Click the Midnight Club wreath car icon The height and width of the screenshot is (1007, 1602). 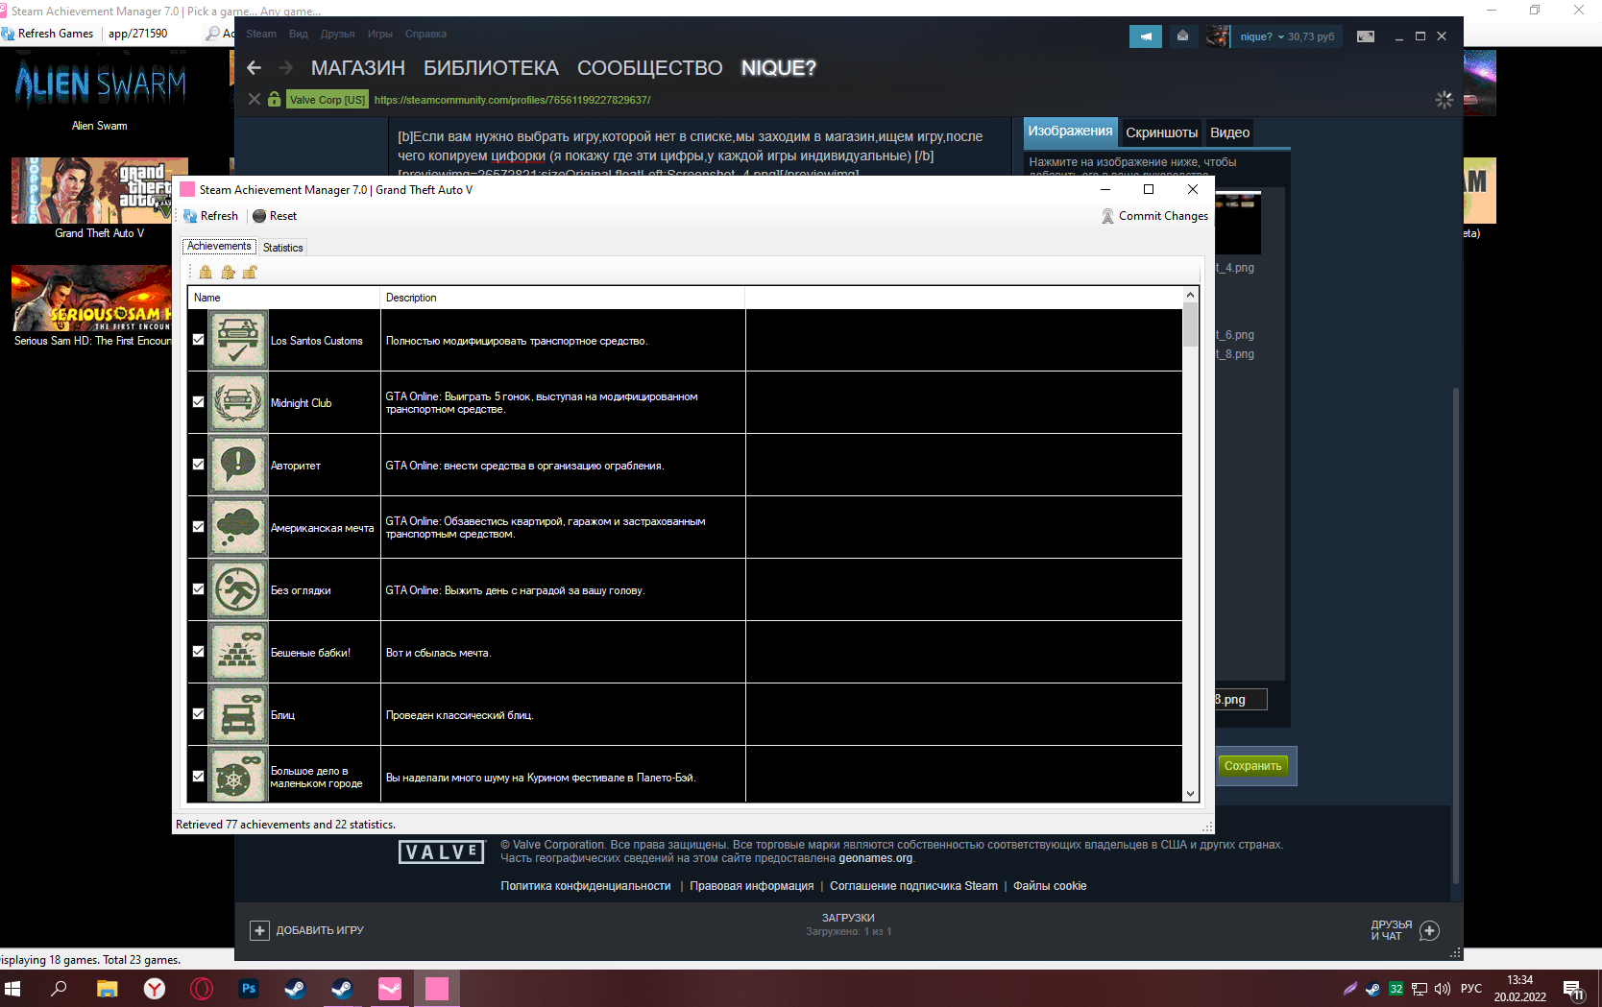click(238, 402)
